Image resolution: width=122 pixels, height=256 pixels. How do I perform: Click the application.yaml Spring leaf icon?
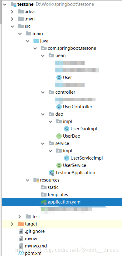pyautogui.click(x=44, y=202)
